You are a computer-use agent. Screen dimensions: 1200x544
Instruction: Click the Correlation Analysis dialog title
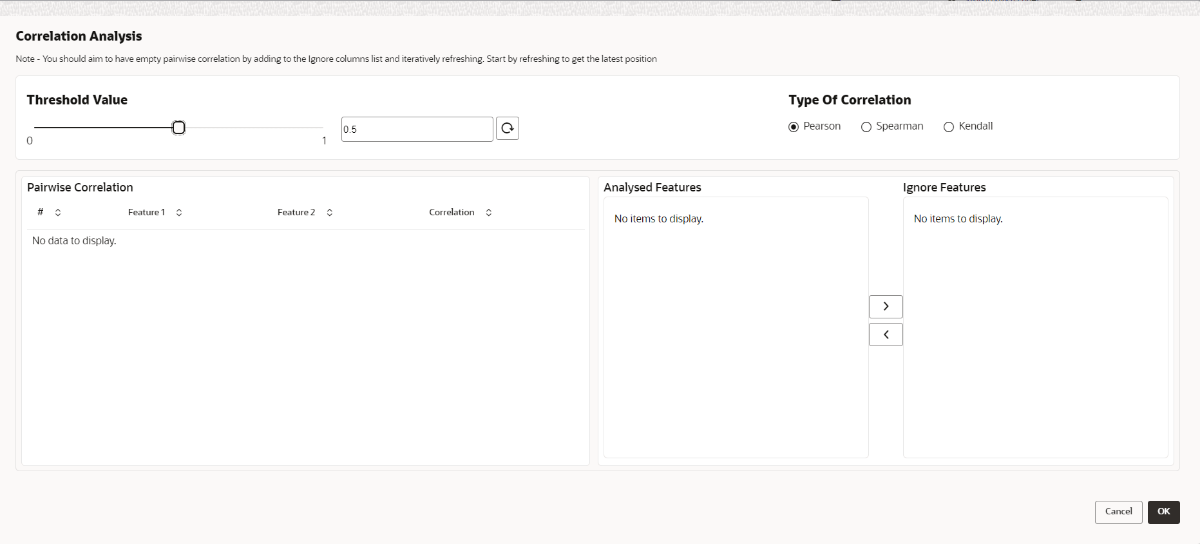click(x=79, y=36)
